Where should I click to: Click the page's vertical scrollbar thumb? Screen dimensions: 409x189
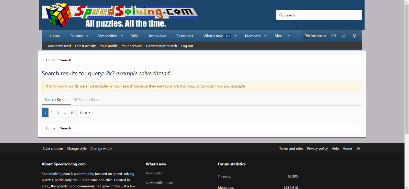(x=407, y=69)
